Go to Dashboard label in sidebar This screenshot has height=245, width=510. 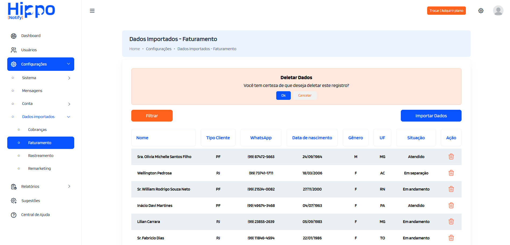tap(31, 36)
